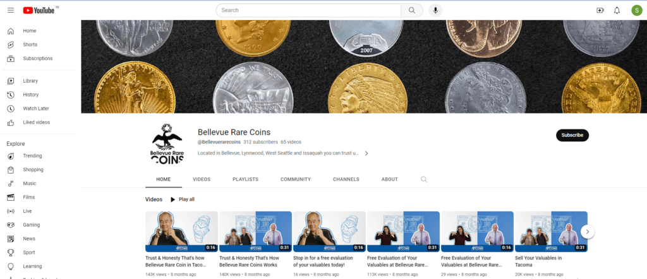Viewport: 647px width, 279px height.
Task: Click the @Bellevuerarecoins handle text
Action: coord(219,142)
